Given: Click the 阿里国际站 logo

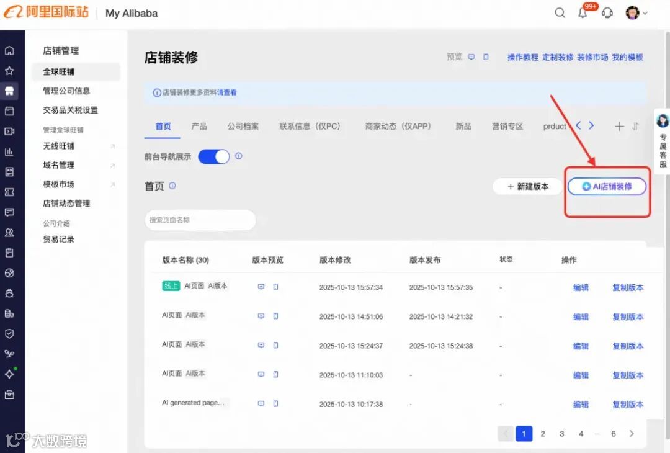Looking at the screenshot, I should (x=46, y=12).
